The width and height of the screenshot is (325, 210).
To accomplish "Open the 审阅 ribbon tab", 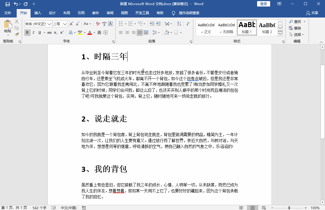I will tap(110, 13).
